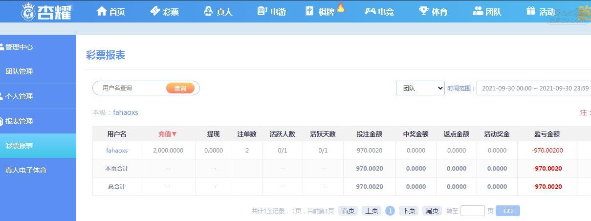Sort the table by 充值 column

[x=168, y=133]
